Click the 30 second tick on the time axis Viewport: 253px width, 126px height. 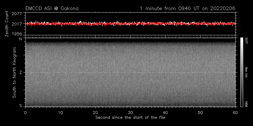tap(130, 112)
